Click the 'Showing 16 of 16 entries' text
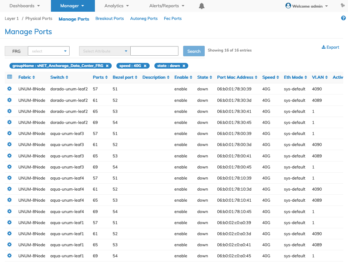 [x=230, y=50]
